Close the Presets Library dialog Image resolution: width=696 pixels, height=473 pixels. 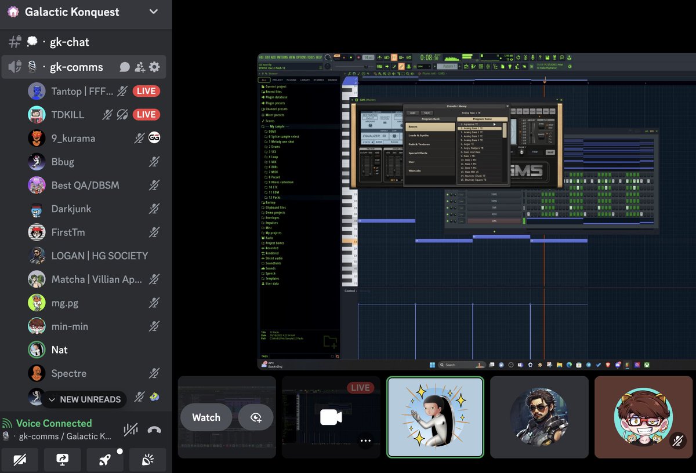(507, 106)
